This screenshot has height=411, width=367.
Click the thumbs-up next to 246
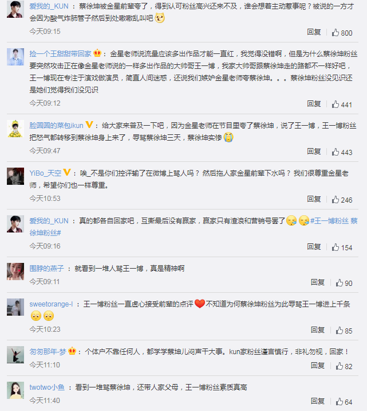(x=336, y=199)
